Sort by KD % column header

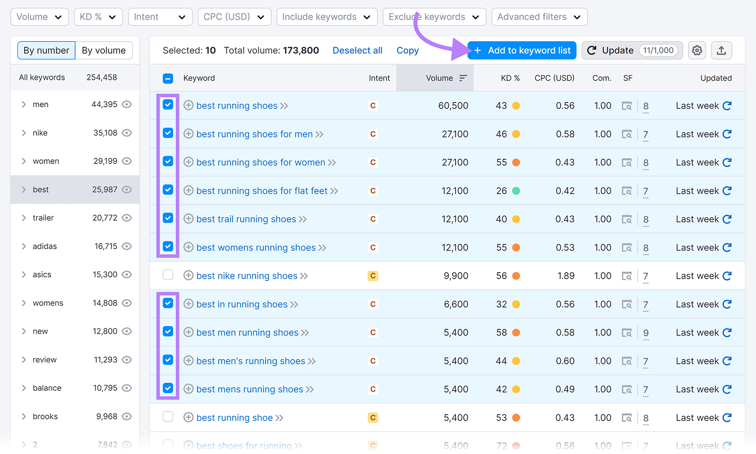[x=510, y=78]
